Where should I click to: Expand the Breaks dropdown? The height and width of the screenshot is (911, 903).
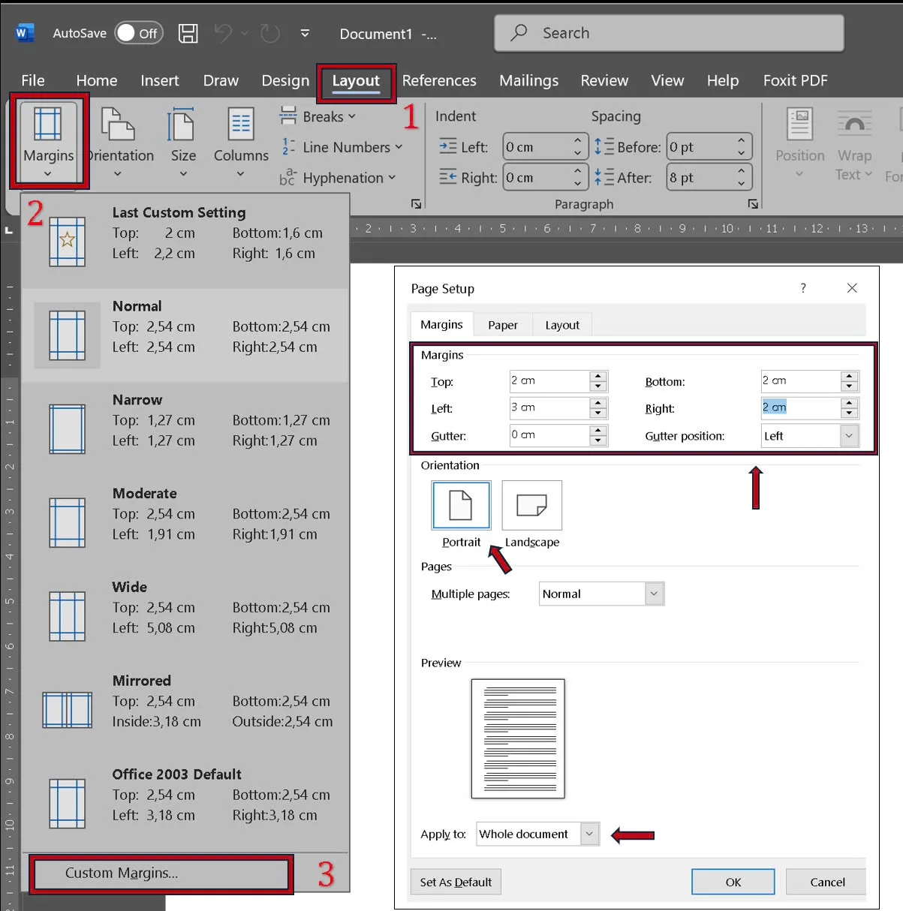(318, 116)
